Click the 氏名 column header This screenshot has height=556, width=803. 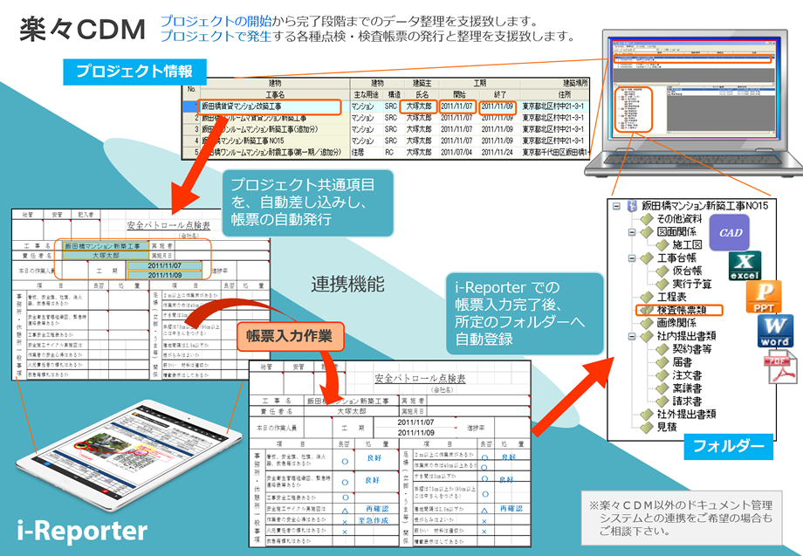[422, 95]
